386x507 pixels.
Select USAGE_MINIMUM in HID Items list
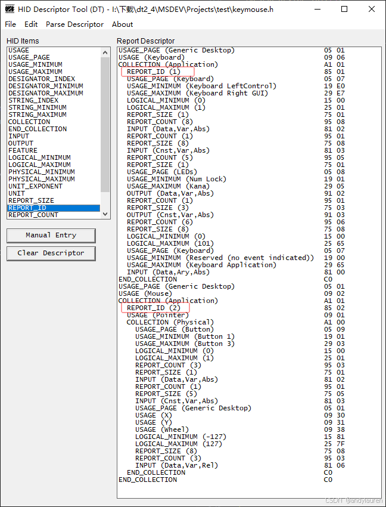tap(53, 64)
